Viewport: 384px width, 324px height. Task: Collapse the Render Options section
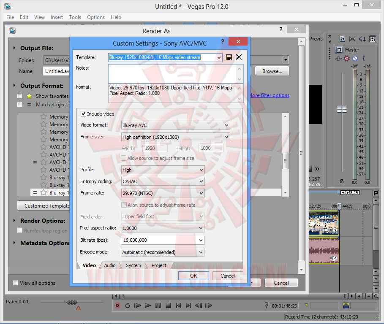[14, 221]
